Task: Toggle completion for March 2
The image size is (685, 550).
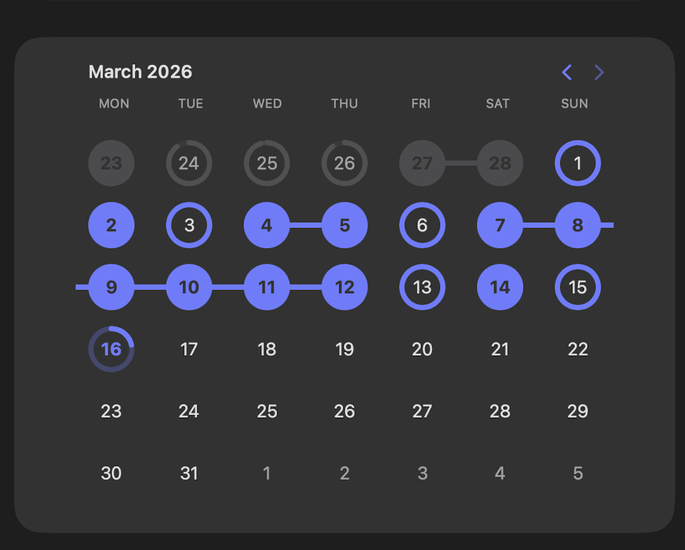Action: point(111,225)
